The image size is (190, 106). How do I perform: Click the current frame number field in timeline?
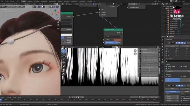pyautogui.click(x=134, y=97)
